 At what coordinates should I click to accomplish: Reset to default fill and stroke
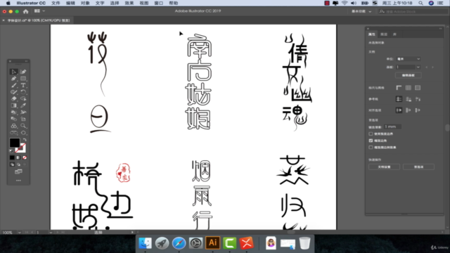coord(11,151)
